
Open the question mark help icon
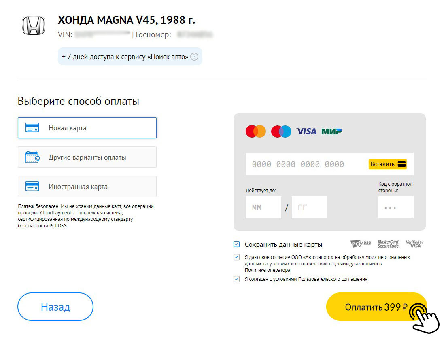tap(194, 57)
